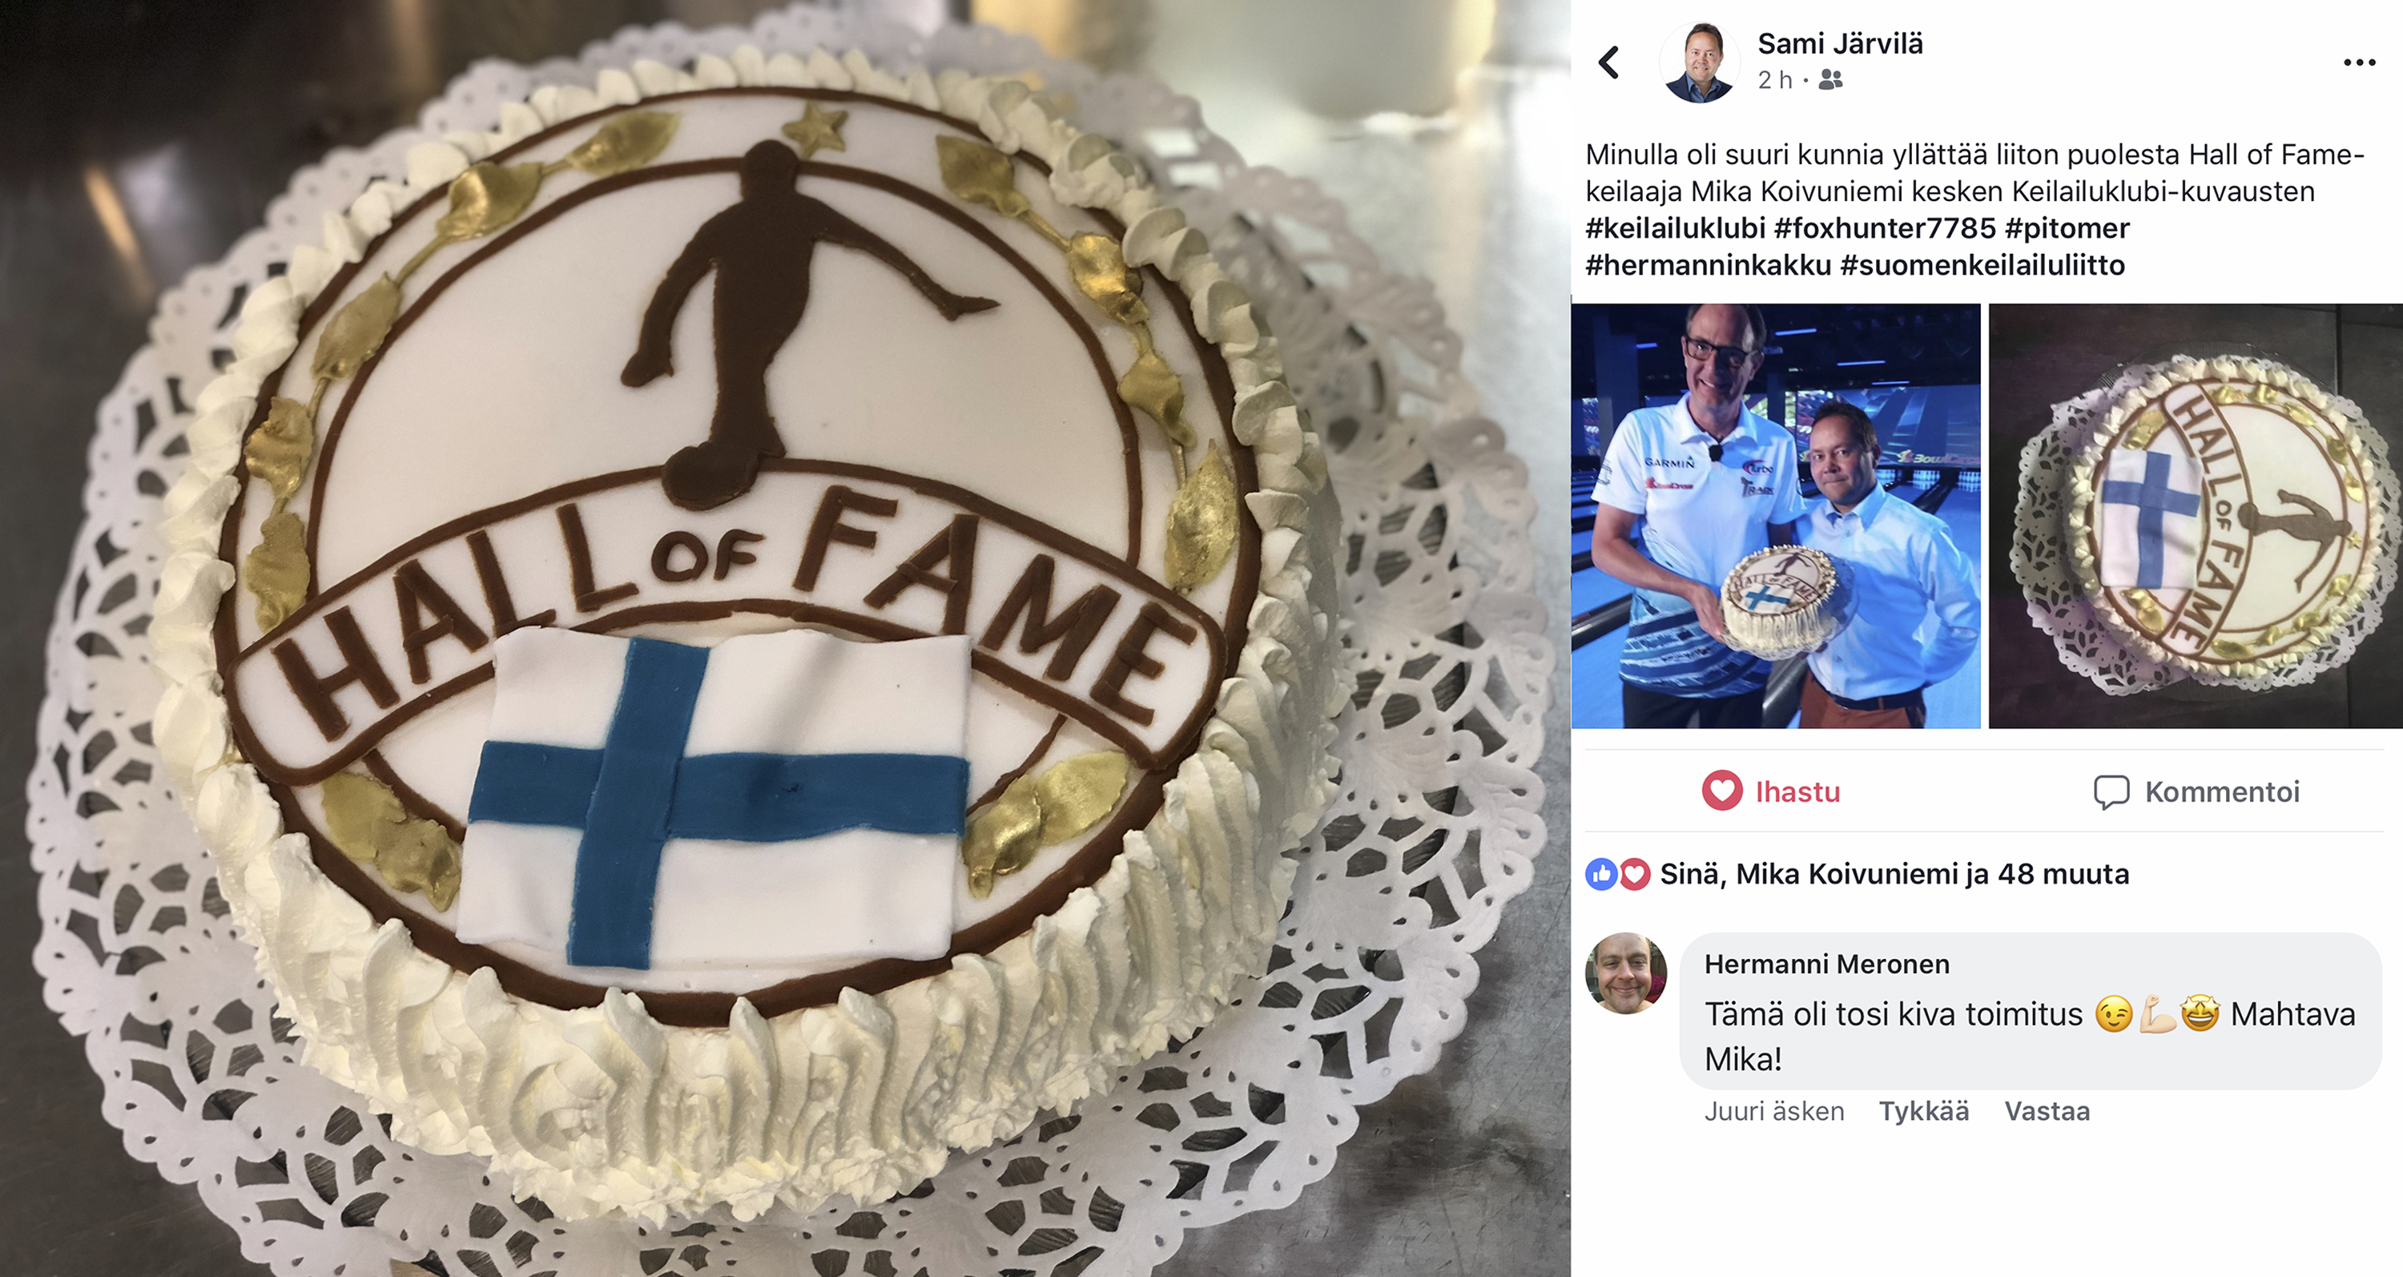This screenshot has width=2403, height=1277.
Task: View Hermanni Meronen's profile avatar
Action: pos(1626,973)
